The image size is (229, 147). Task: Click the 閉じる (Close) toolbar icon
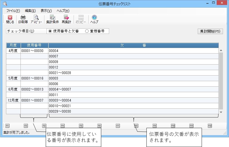click(x=10, y=19)
